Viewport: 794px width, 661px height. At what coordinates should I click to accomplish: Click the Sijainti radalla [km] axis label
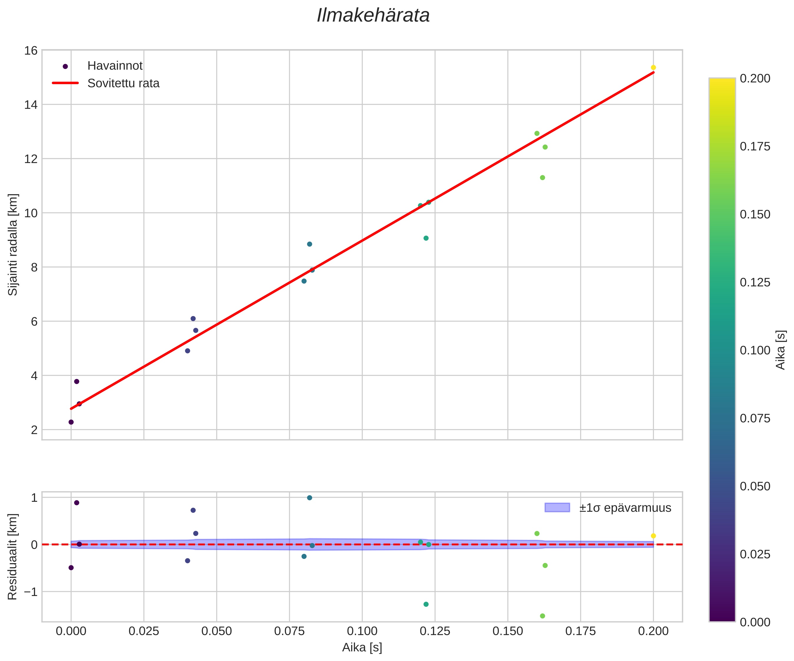(x=13, y=245)
